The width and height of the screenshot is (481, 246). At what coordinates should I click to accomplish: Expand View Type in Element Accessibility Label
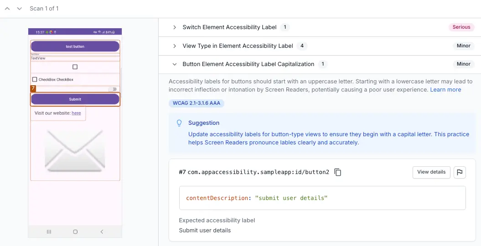[x=175, y=46]
